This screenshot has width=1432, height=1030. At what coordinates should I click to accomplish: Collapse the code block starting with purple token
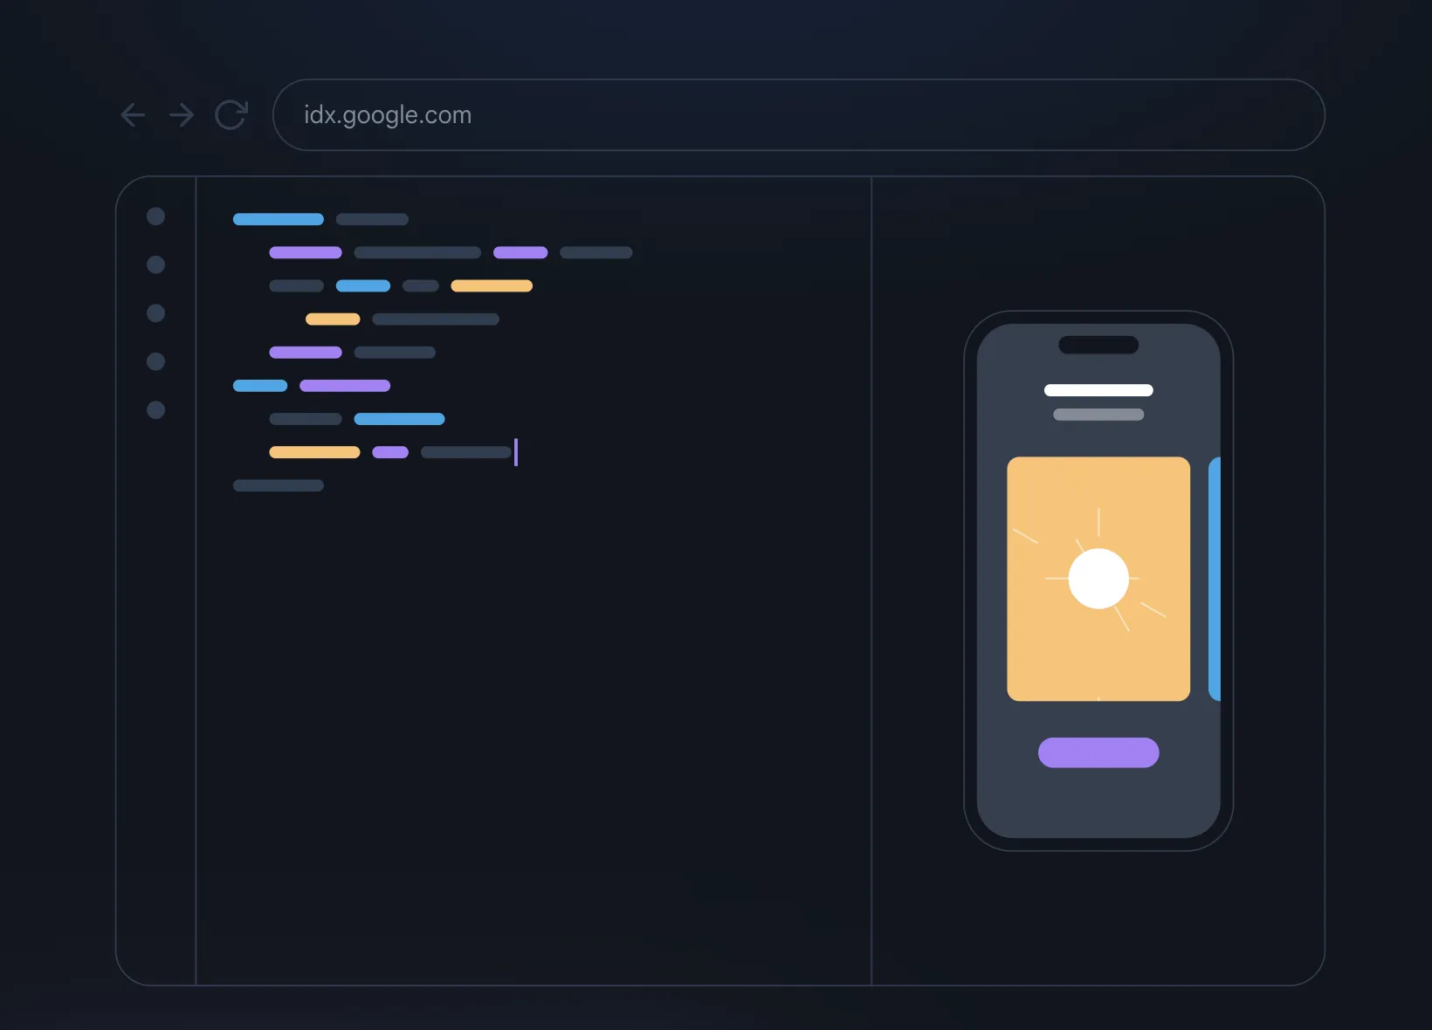click(305, 252)
